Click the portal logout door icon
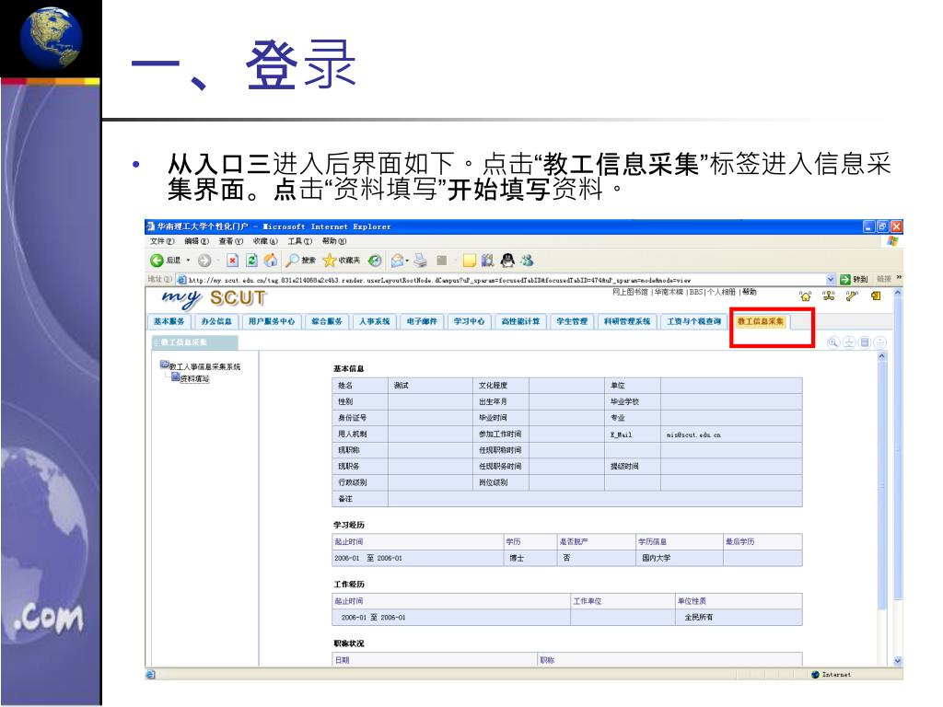 click(x=877, y=296)
